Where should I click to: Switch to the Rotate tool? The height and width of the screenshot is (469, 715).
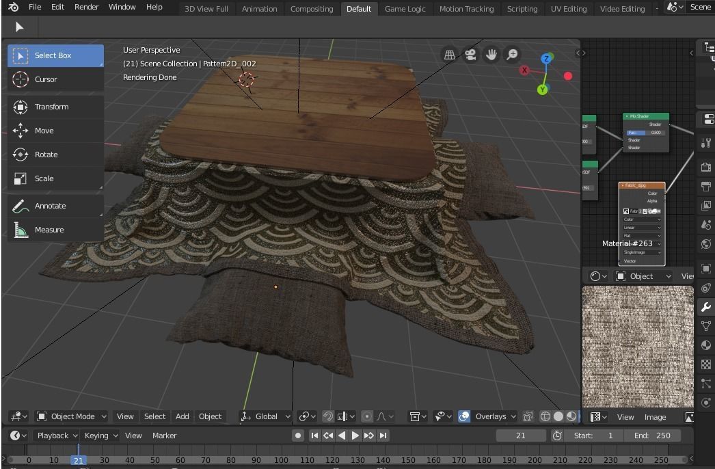click(x=55, y=155)
